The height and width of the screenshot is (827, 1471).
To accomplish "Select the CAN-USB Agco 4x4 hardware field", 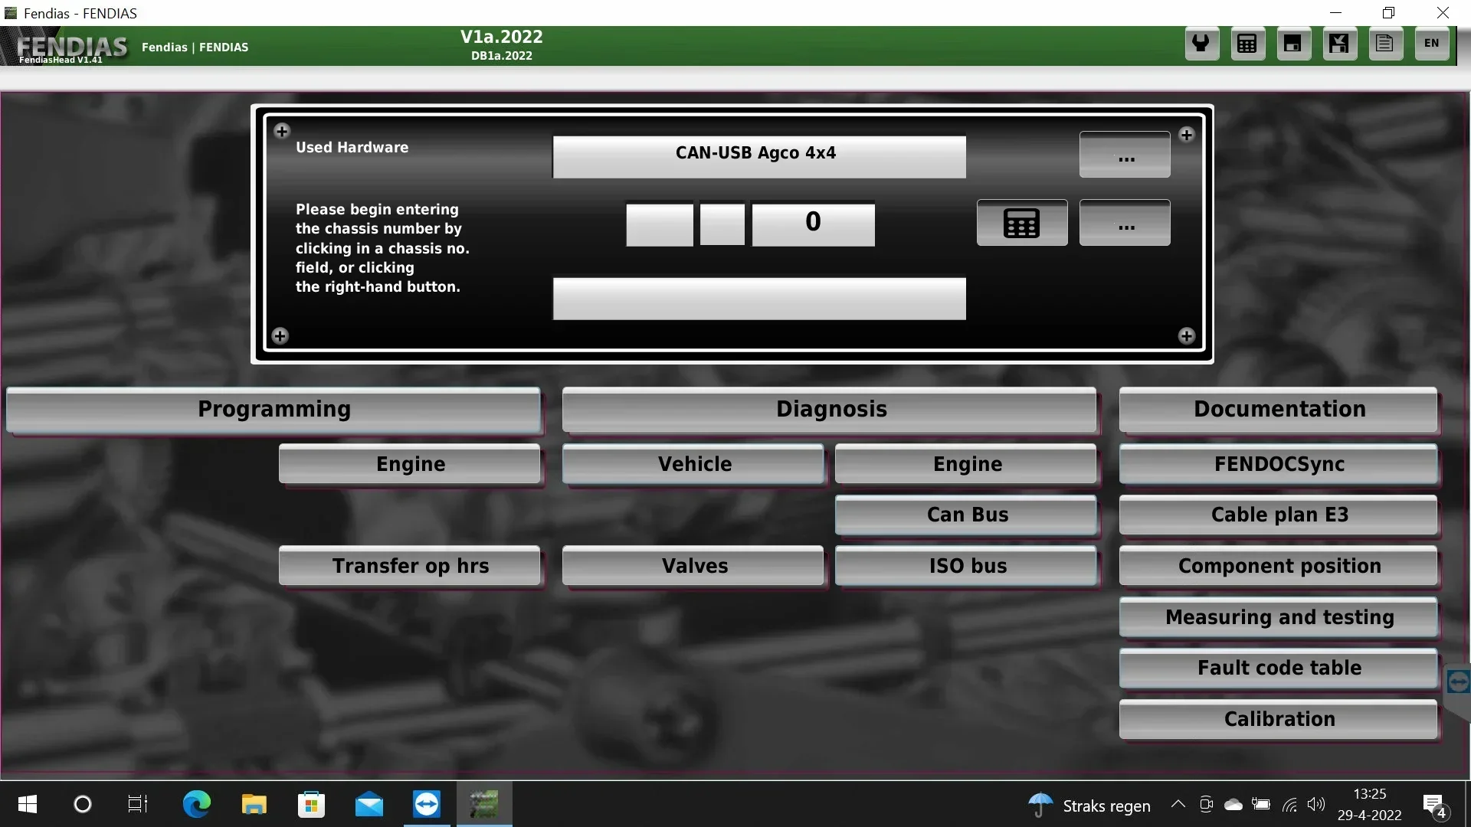I will pyautogui.click(x=758, y=156).
